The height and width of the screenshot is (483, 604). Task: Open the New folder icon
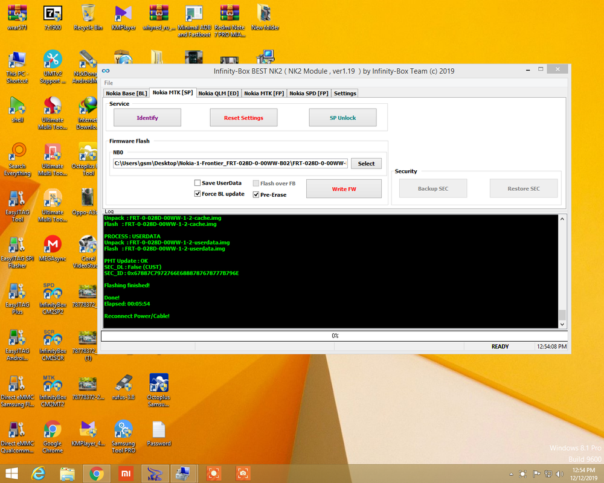[265, 18]
